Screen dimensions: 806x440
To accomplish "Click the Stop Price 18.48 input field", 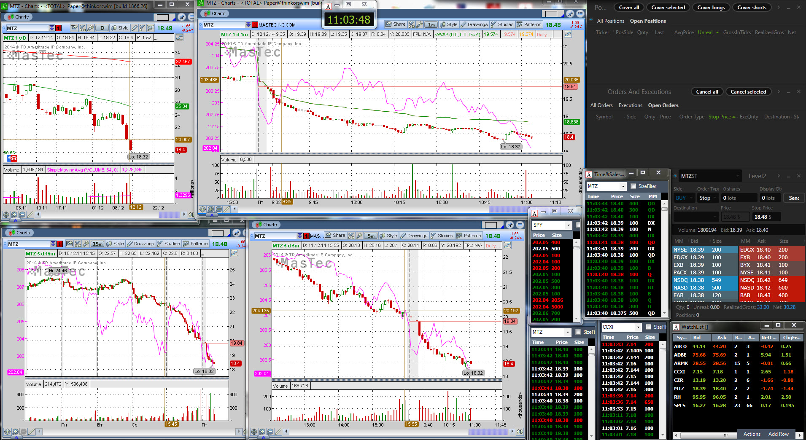I will pyautogui.click(x=767, y=217).
